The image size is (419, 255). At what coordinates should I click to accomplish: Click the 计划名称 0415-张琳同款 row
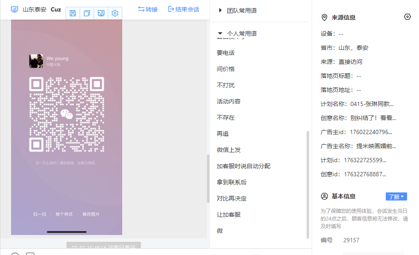357,104
